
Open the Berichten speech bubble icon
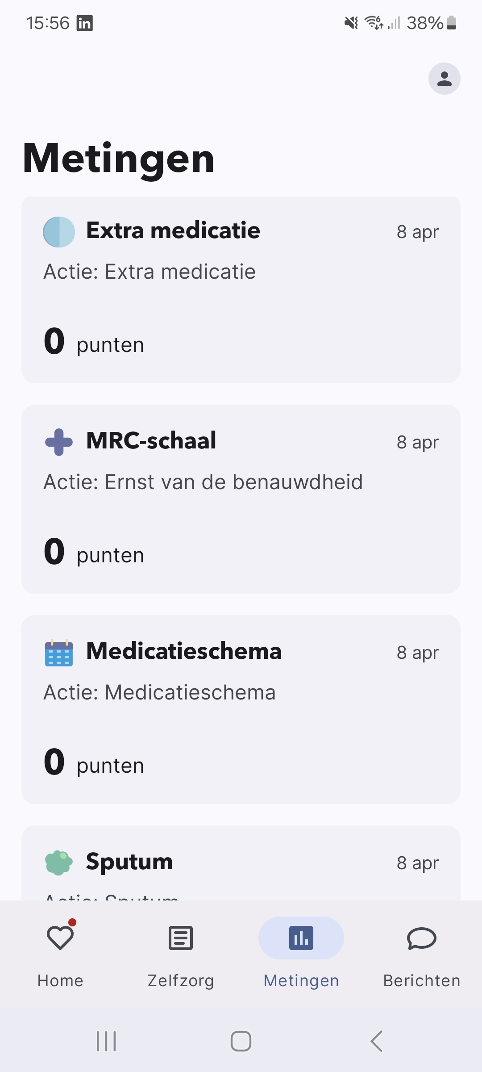pos(422,938)
